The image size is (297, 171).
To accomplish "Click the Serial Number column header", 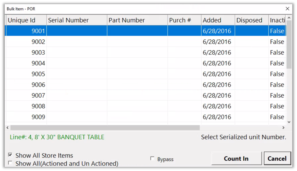I will 77,20.
